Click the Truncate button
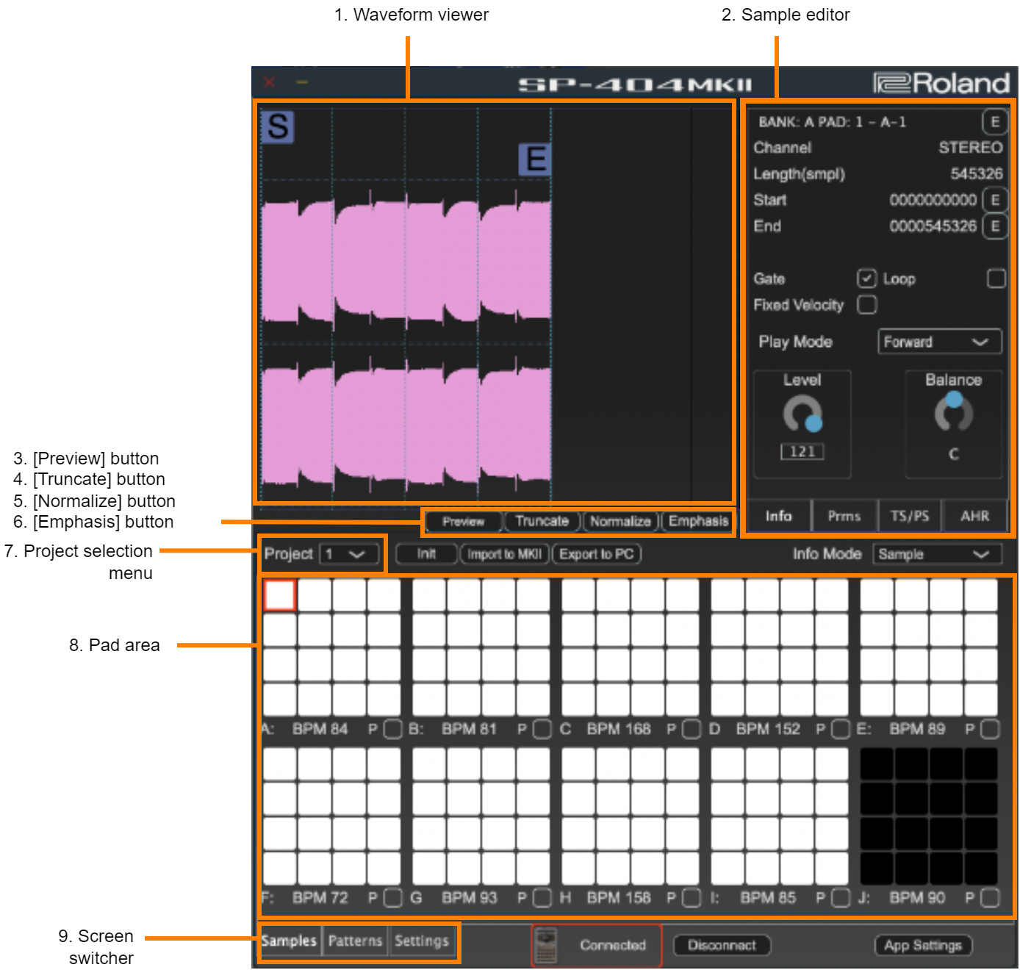 [x=542, y=522]
